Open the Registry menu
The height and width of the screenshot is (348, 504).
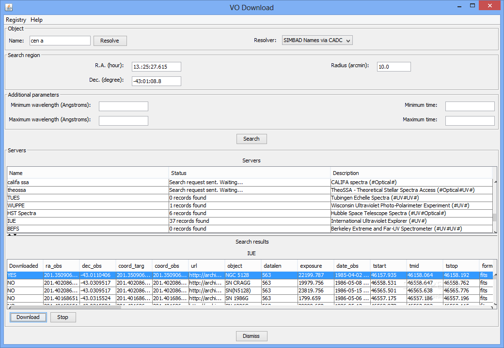click(x=16, y=20)
